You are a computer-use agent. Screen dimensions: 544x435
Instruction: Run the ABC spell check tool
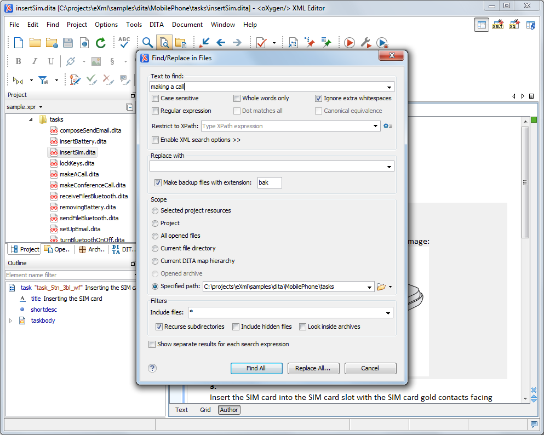[x=124, y=42]
